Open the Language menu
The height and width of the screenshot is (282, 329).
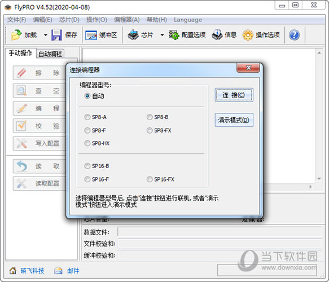pyautogui.click(x=188, y=20)
